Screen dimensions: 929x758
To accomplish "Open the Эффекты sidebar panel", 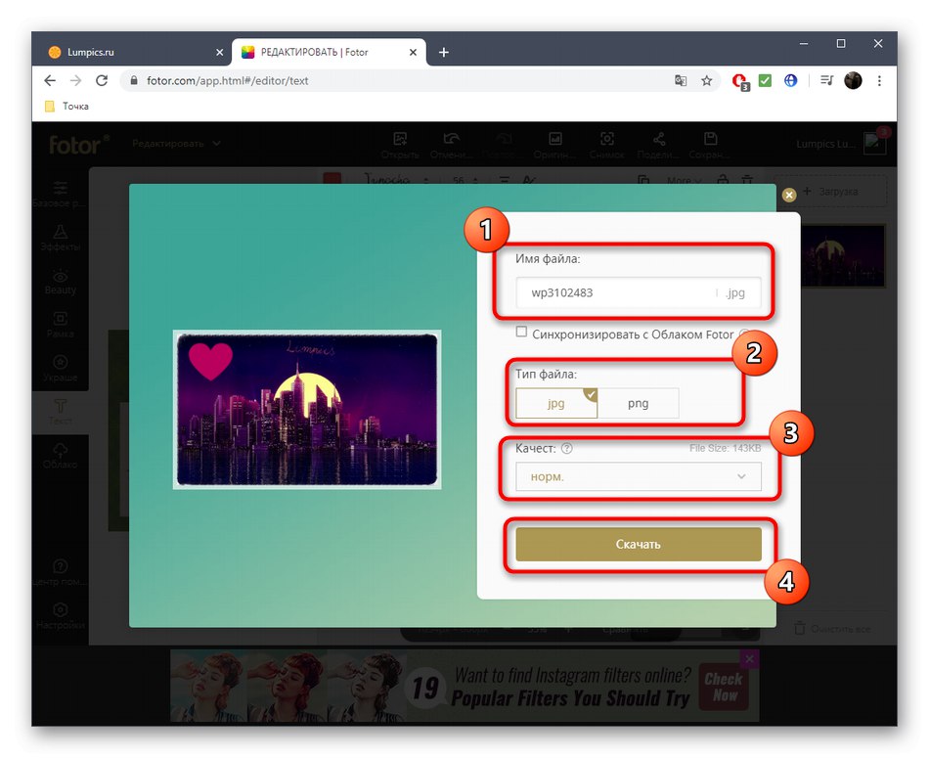I will [x=60, y=238].
